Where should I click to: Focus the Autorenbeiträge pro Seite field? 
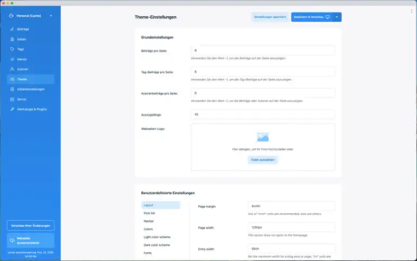click(x=263, y=93)
